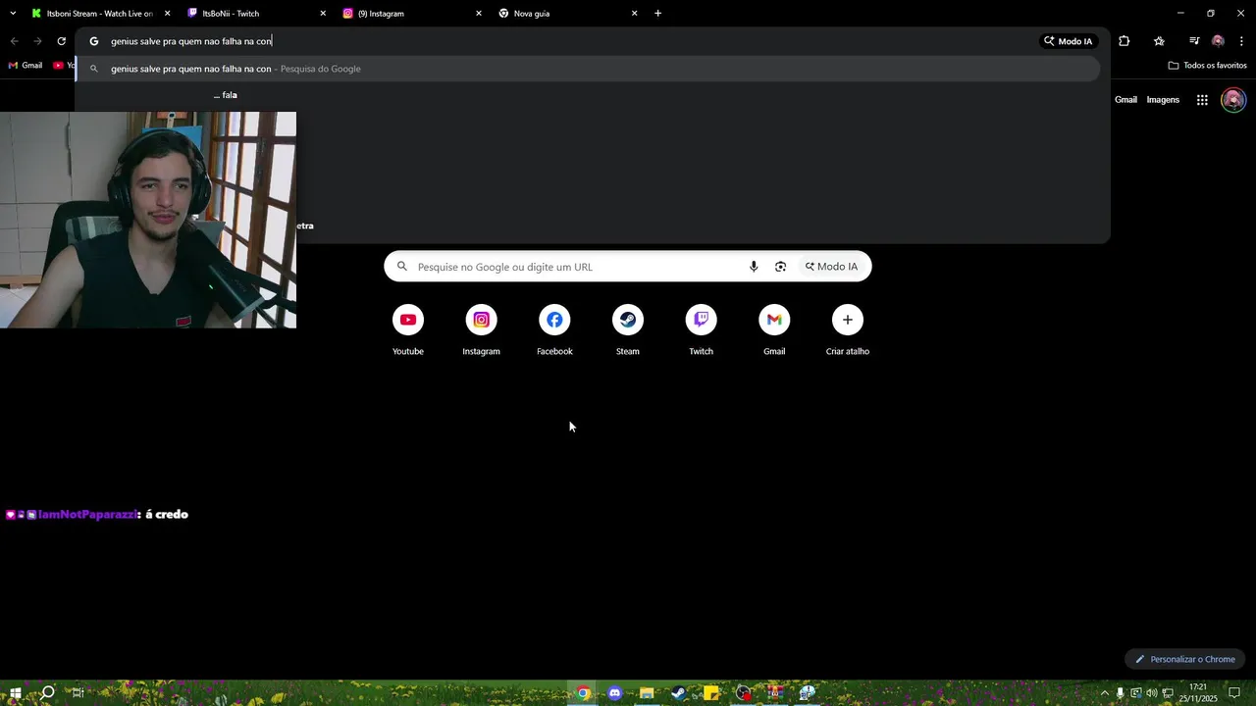This screenshot has width=1256, height=706.
Task: Open Windows Search on the taskbar
Action: coord(47,693)
